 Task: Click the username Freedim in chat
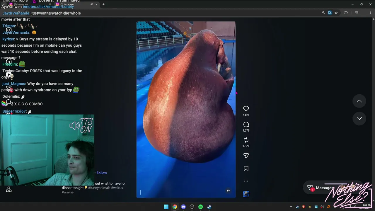[x=10, y=64]
